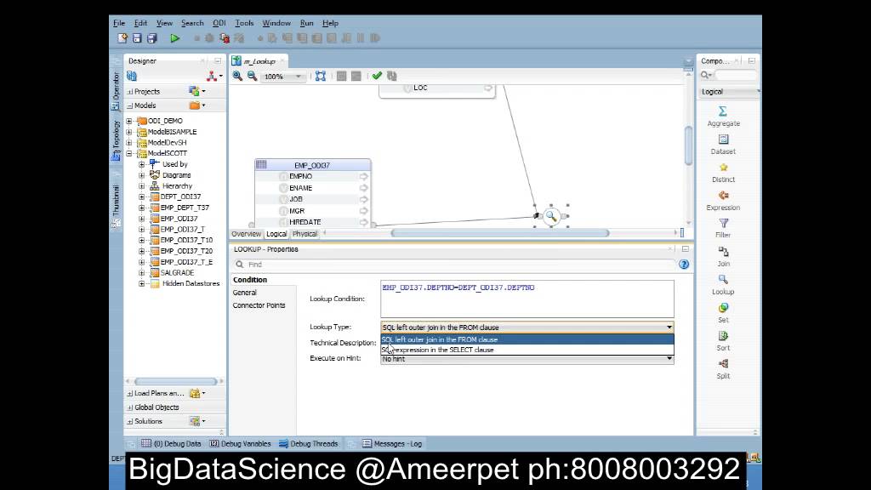Screen dimensions: 871x490
Task: Open the Debug Variables panel
Action: click(x=240, y=443)
